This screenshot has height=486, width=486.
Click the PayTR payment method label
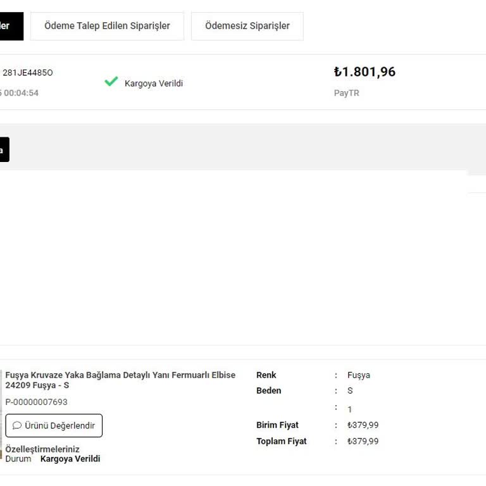point(346,93)
